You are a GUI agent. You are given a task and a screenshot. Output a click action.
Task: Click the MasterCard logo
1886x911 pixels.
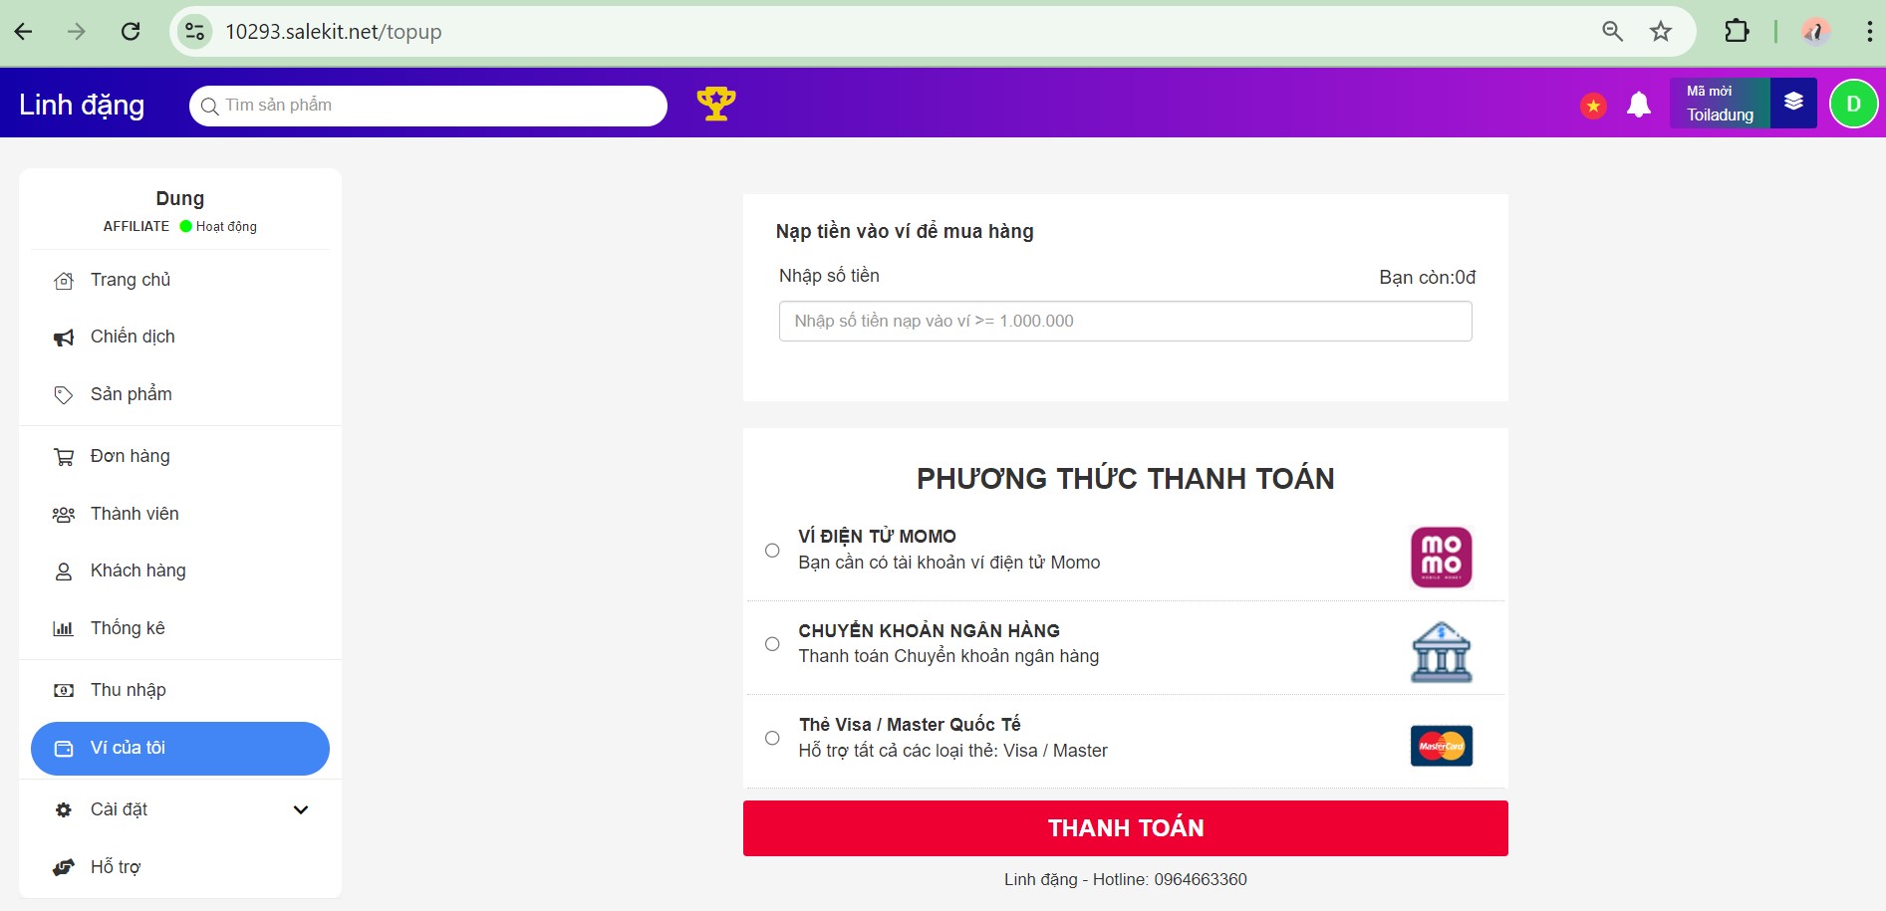[x=1441, y=746]
